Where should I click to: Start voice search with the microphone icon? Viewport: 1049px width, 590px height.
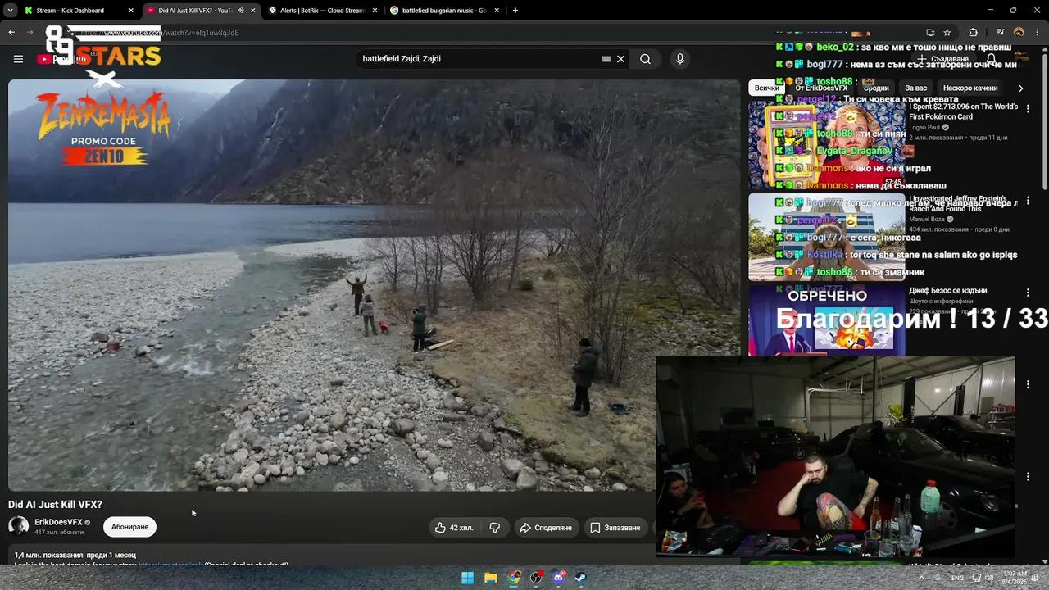click(679, 59)
